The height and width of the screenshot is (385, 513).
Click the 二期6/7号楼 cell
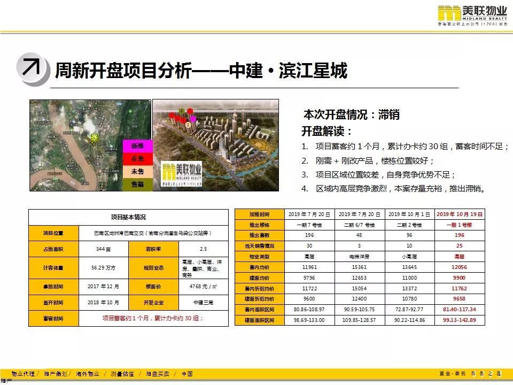359,225
